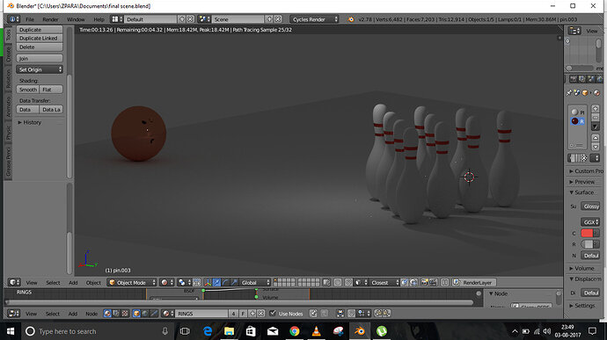Select texture nodes tree type icon
The width and height of the screenshot is (607, 340).
click(x=125, y=314)
